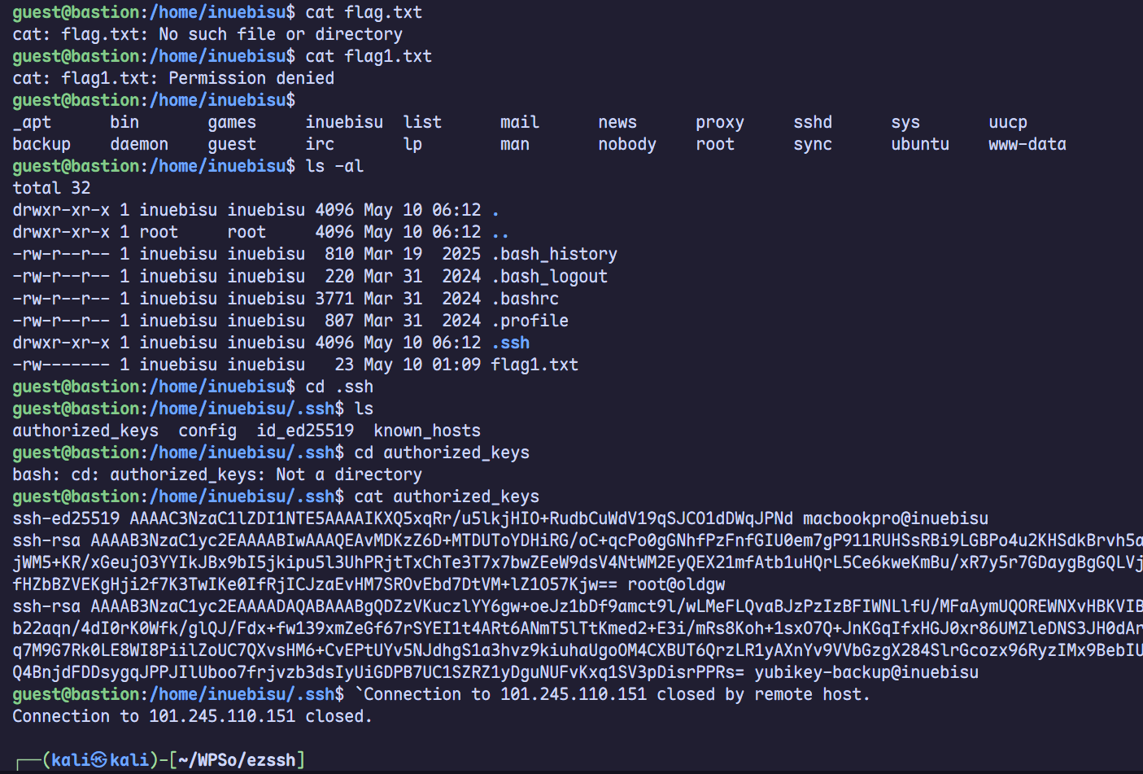Screen dimensions: 1143x774
Task: Click 'config' in the ls output
Action: click(207, 431)
